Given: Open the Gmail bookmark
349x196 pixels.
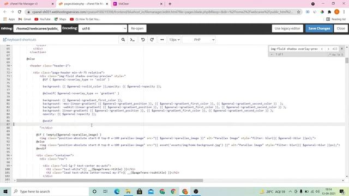Looking at the screenshot, I should click(25, 19).
